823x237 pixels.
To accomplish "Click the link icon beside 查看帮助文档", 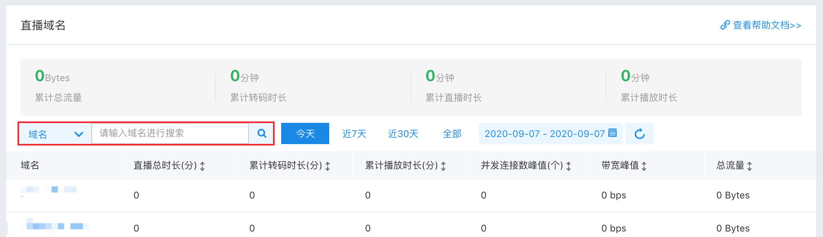I will (x=725, y=25).
